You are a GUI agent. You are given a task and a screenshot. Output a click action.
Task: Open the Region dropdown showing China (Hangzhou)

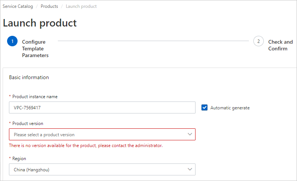click(x=102, y=169)
